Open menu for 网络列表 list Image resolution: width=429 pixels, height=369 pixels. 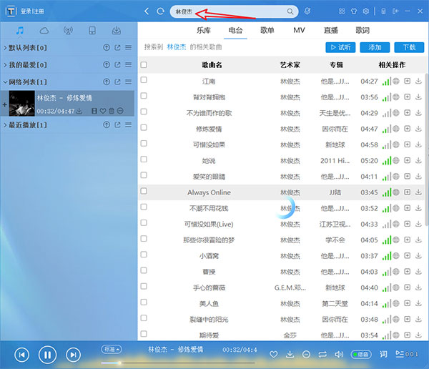[128, 82]
